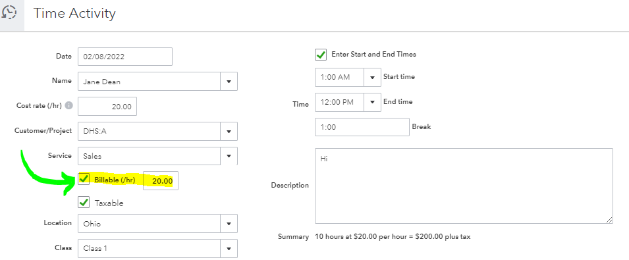The image size is (629, 260).
Task: Disable Enter Start and End Times checkbox
Action: (321, 55)
